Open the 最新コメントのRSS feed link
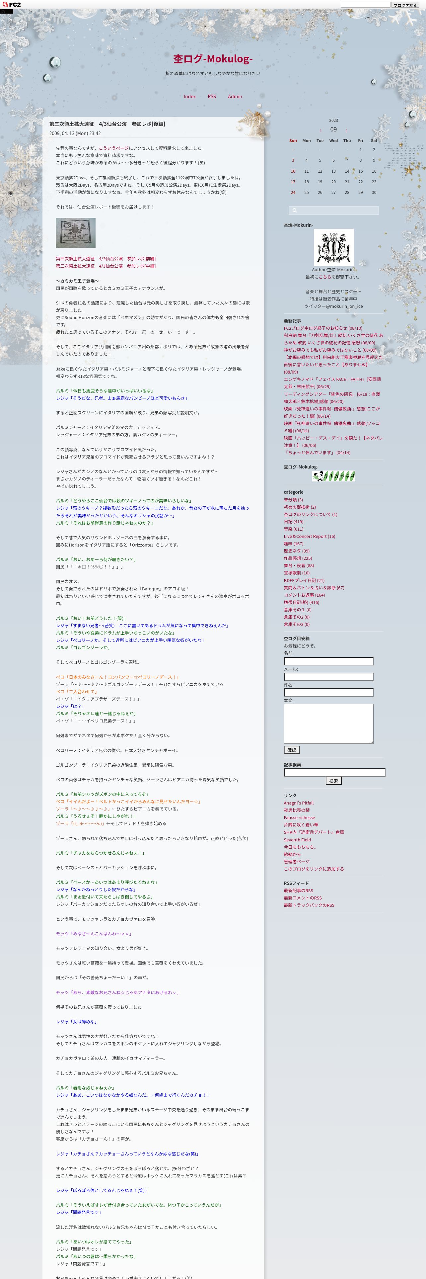The image size is (426, 1279). click(303, 898)
